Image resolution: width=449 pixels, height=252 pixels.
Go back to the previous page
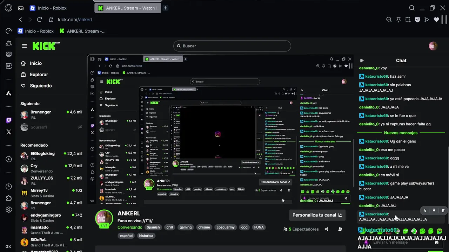tap(21, 20)
